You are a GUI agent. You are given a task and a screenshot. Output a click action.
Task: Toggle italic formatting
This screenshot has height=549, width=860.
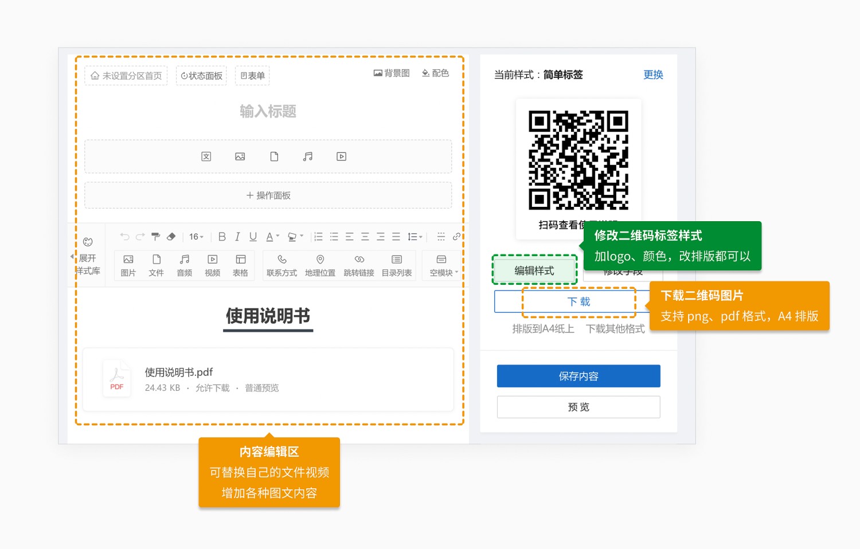[237, 237]
